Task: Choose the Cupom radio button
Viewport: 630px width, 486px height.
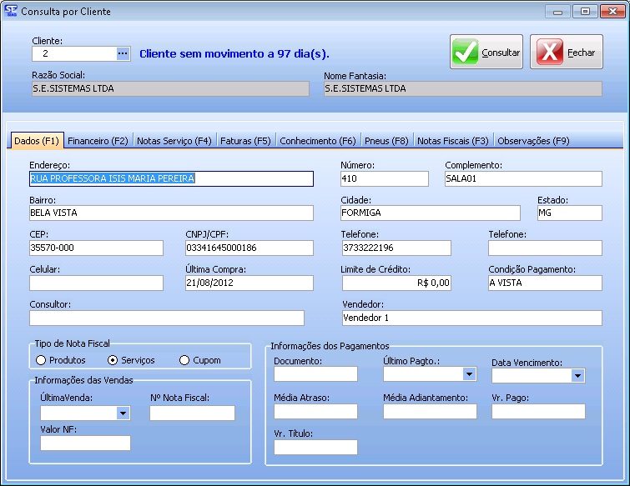Action: tap(185, 360)
